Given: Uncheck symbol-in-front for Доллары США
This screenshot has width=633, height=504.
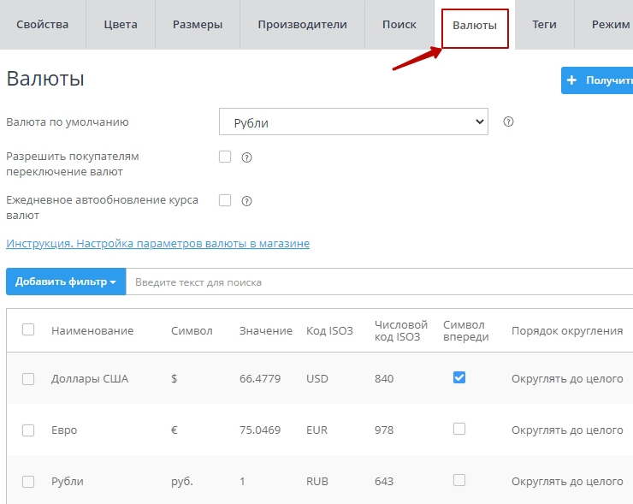Looking at the screenshot, I should [459, 377].
